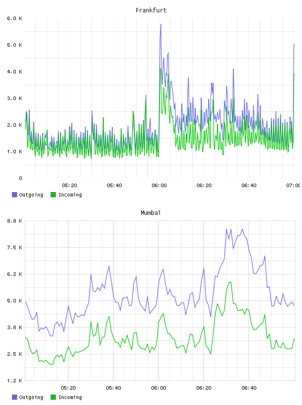The height and width of the screenshot is (405, 302).
Task: Click the 07:00 time label in Frankfurt chart
Action: tap(294, 185)
